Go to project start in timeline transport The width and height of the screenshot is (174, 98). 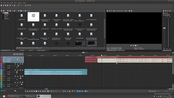coord(39,91)
